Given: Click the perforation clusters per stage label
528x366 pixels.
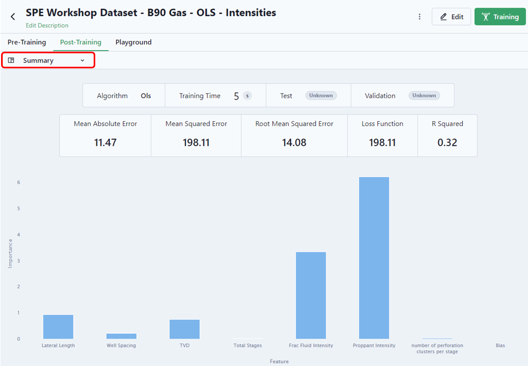Looking at the screenshot, I should coord(437,348).
